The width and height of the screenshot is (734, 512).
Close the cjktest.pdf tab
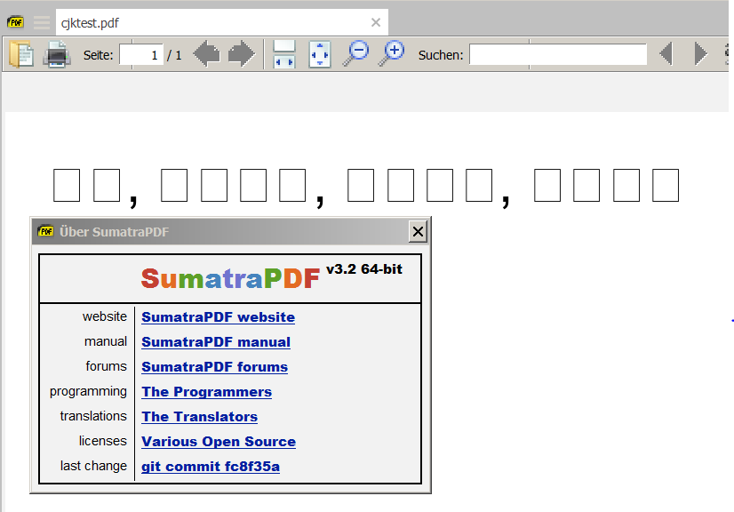tap(375, 22)
